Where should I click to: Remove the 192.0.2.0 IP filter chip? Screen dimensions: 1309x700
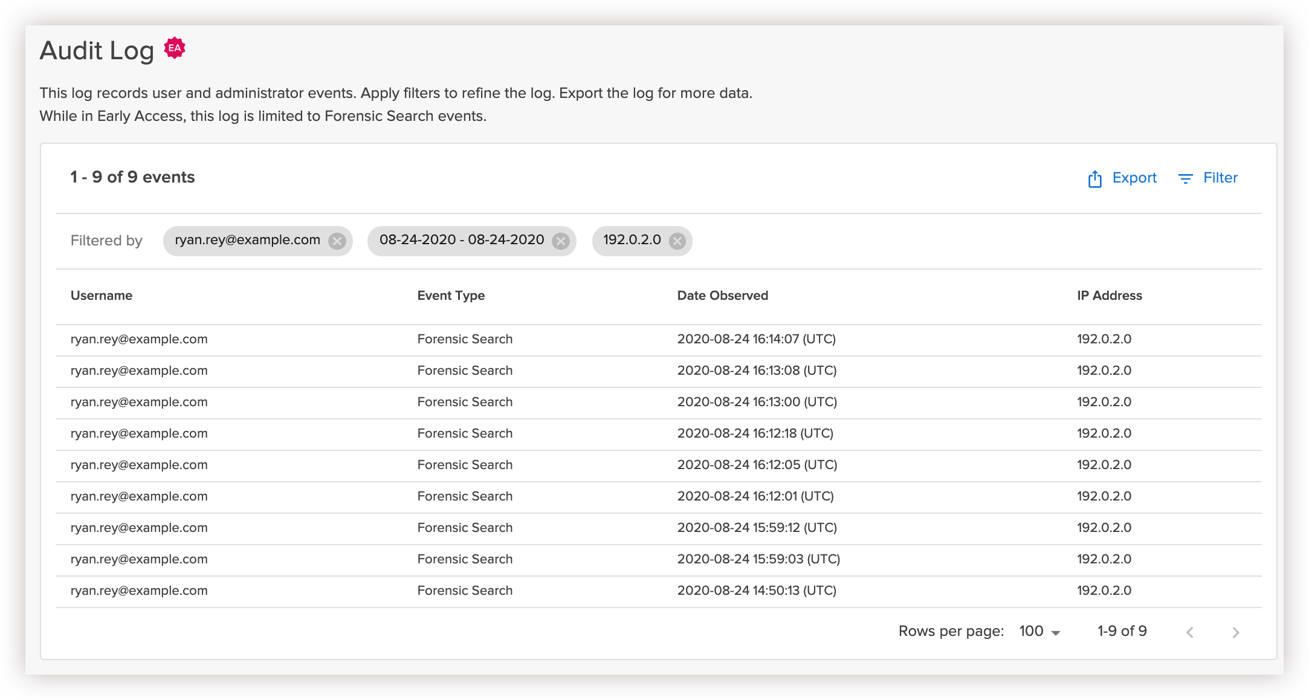pos(677,241)
